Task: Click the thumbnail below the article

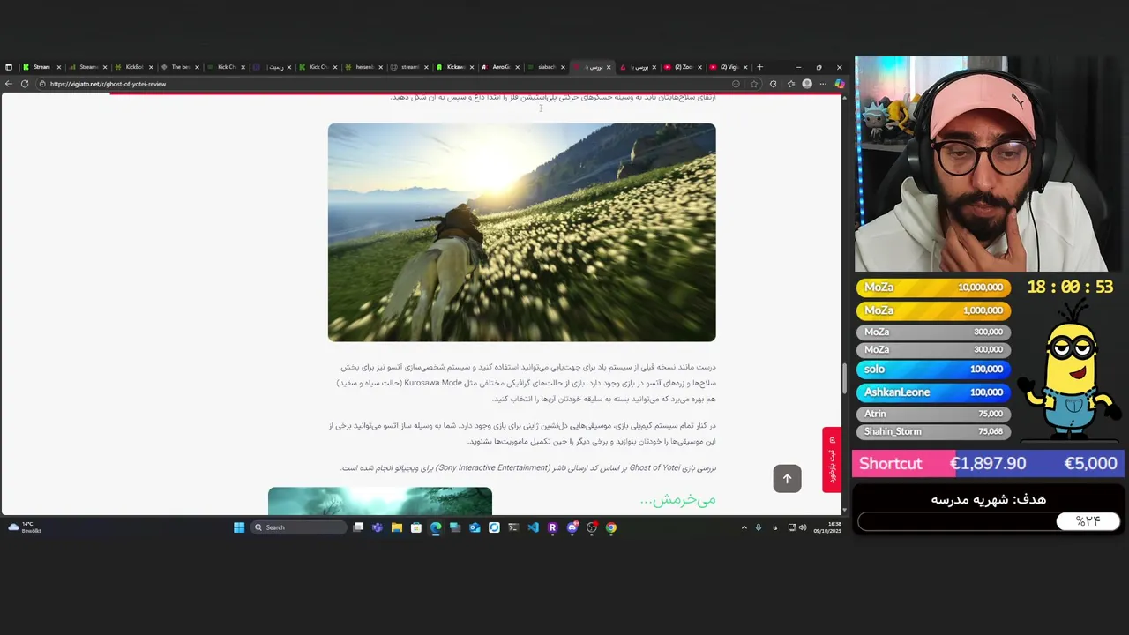Action: (x=380, y=501)
